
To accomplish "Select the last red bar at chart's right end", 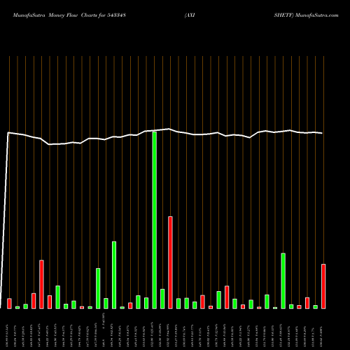I will [323, 286].
